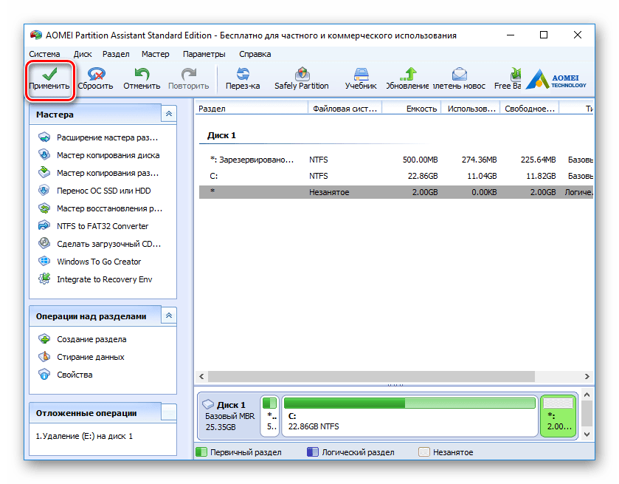Image resolution: width=619 pixels, height=484 pixels.
Task: Click Создание раздела in the operations panel
Action: tap(91, 339)
